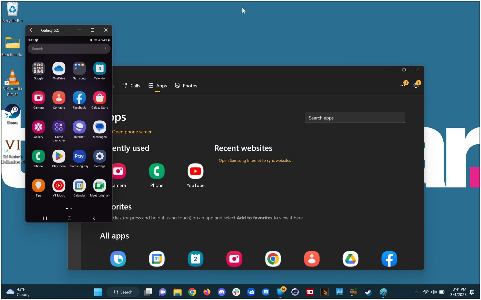
Task: Tap the phone's home navigation button
Action: point(69,218)
